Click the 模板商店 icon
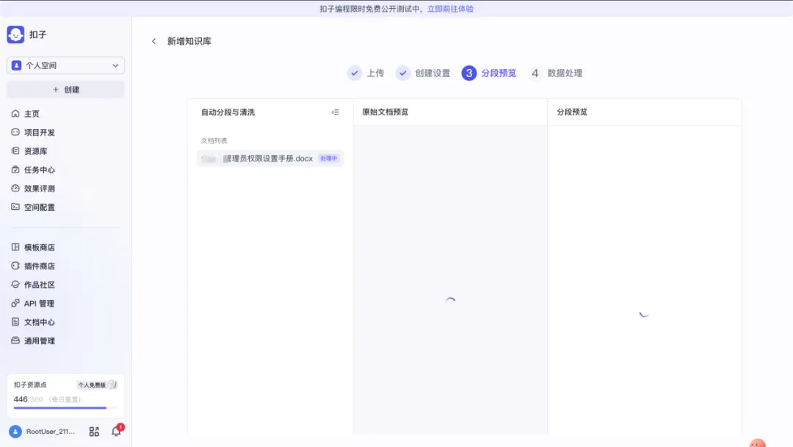 [x=15, y=247]
